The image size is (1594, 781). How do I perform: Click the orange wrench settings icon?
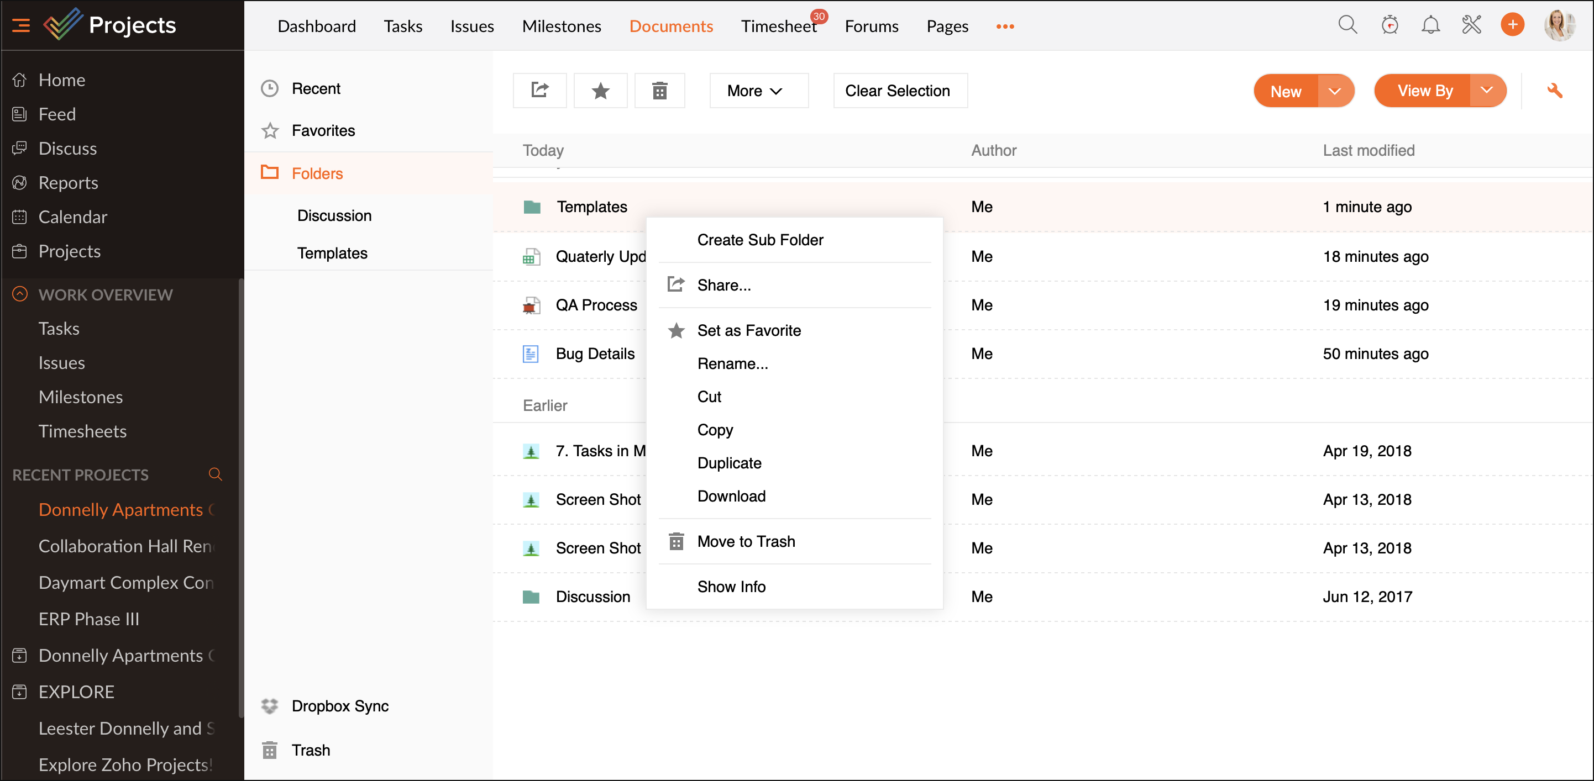[1554, 90]
